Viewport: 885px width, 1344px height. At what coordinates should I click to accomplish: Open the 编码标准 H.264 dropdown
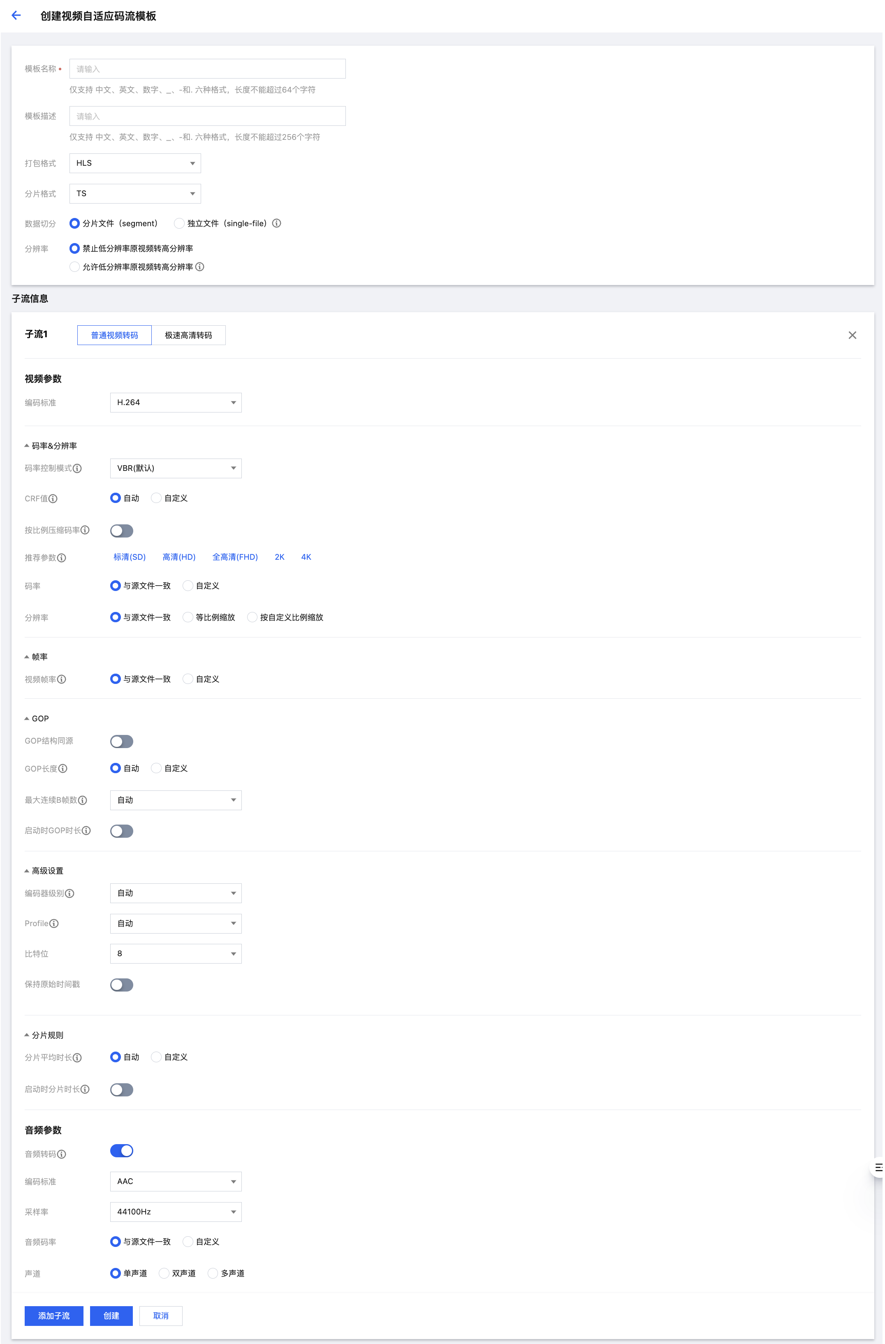(x=176, y=403)
